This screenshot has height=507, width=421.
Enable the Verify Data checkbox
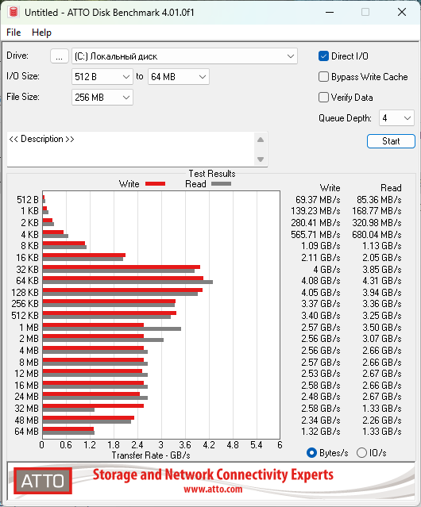pyautogui.click(x=323, y=98)
